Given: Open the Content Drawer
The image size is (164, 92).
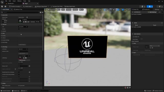Looking at the screenshot, I should [x=6, y=91].
